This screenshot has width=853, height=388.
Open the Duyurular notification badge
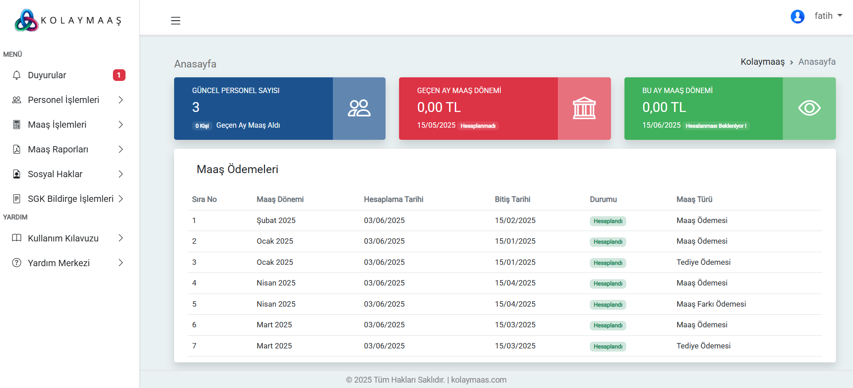(119, 75)
